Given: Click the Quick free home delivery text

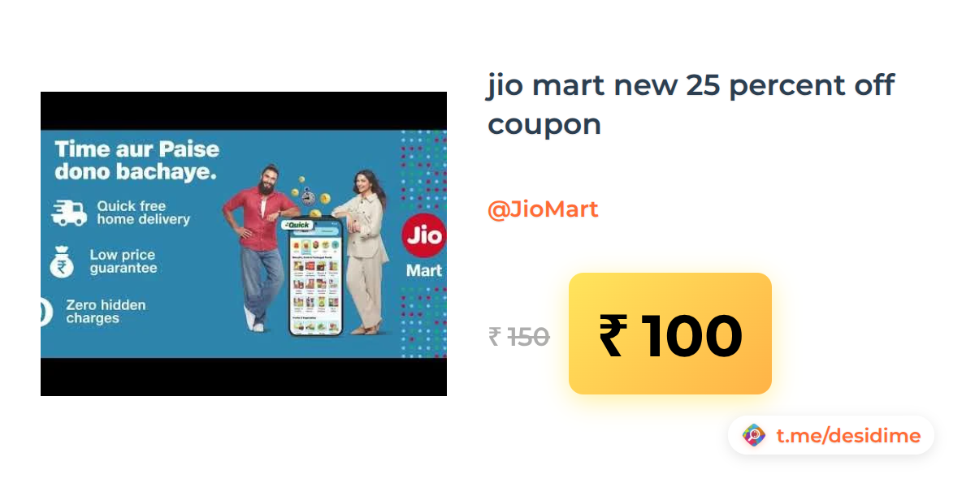Looking at the screenshot, I should (143, 213).
